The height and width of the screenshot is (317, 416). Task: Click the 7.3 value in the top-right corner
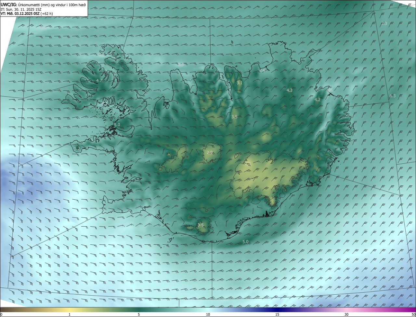(x=384, y=23)
